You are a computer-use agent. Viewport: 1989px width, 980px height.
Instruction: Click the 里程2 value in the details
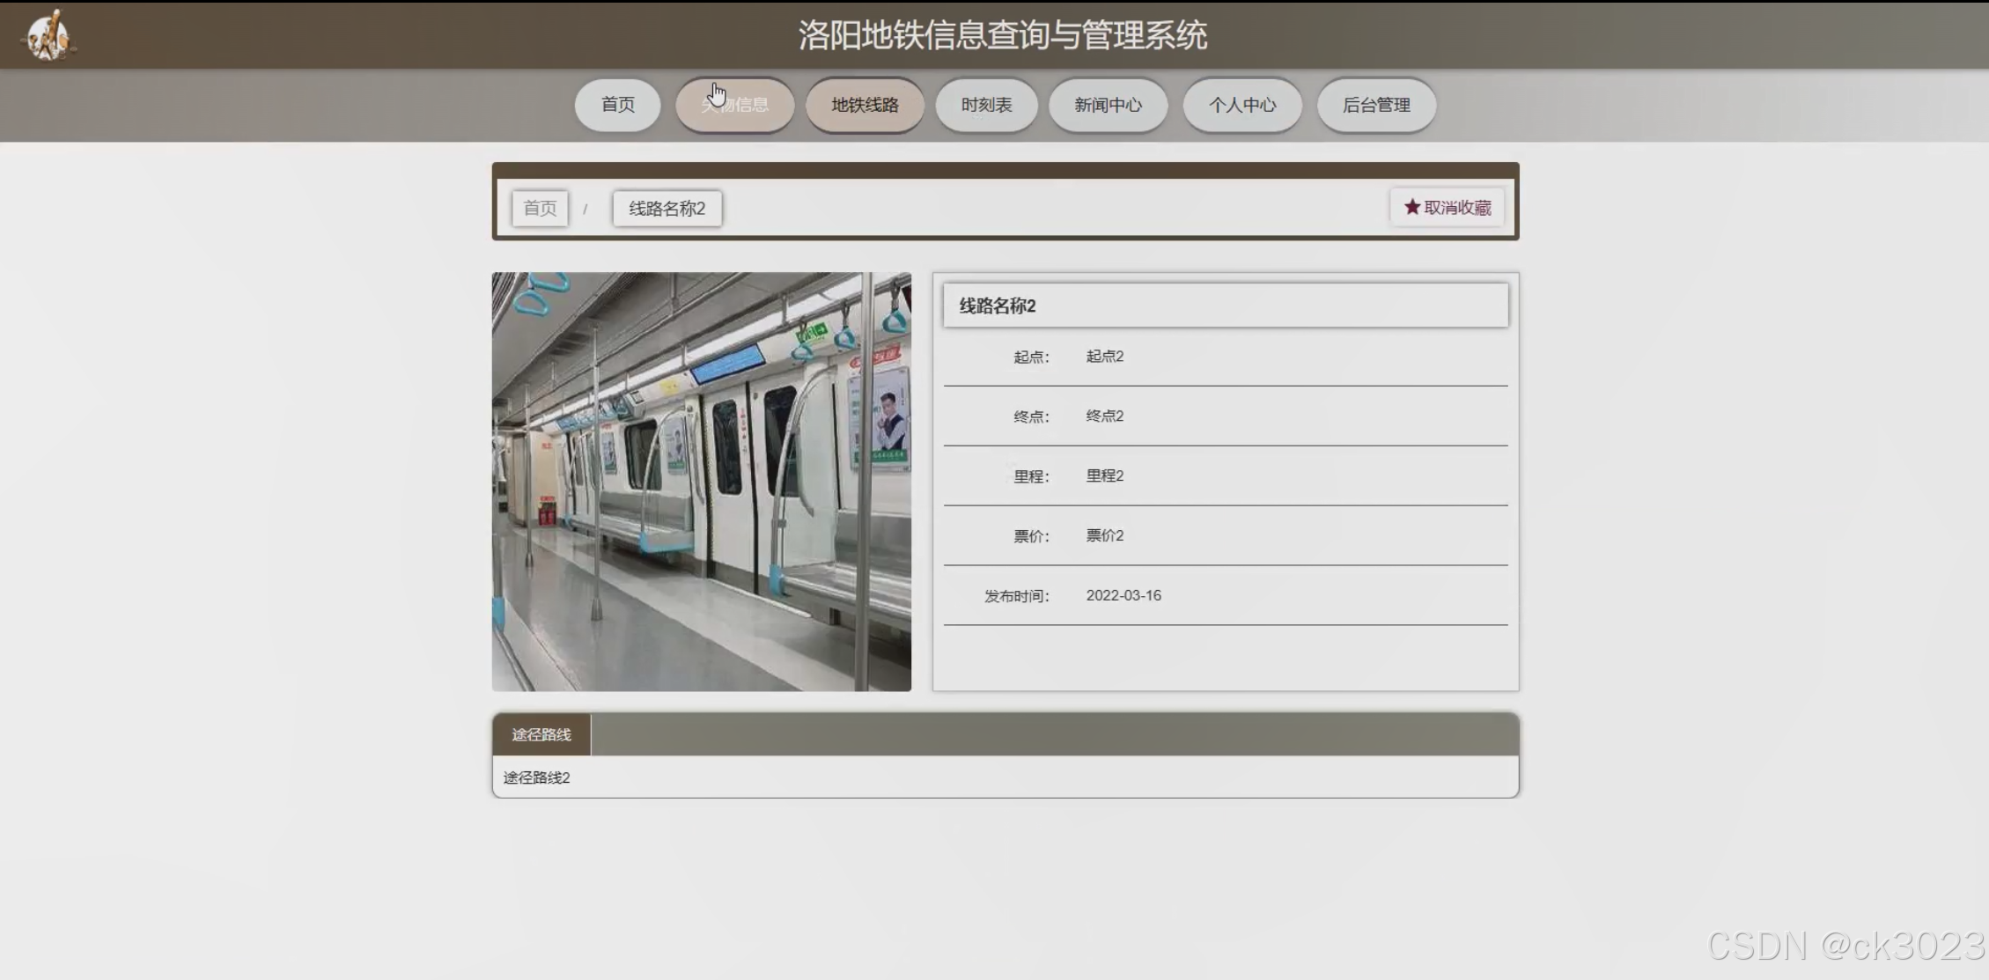[1104, 475]
